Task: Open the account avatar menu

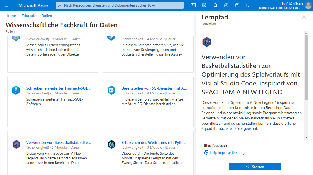Action: click(x=308, y=5)
